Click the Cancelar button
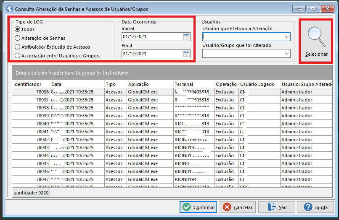 (237, 207)
